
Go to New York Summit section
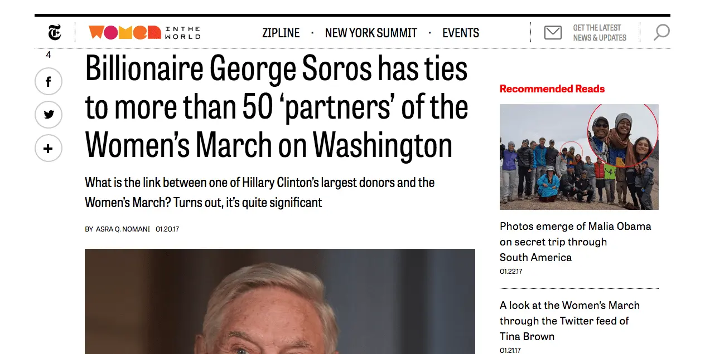[371, 33]
